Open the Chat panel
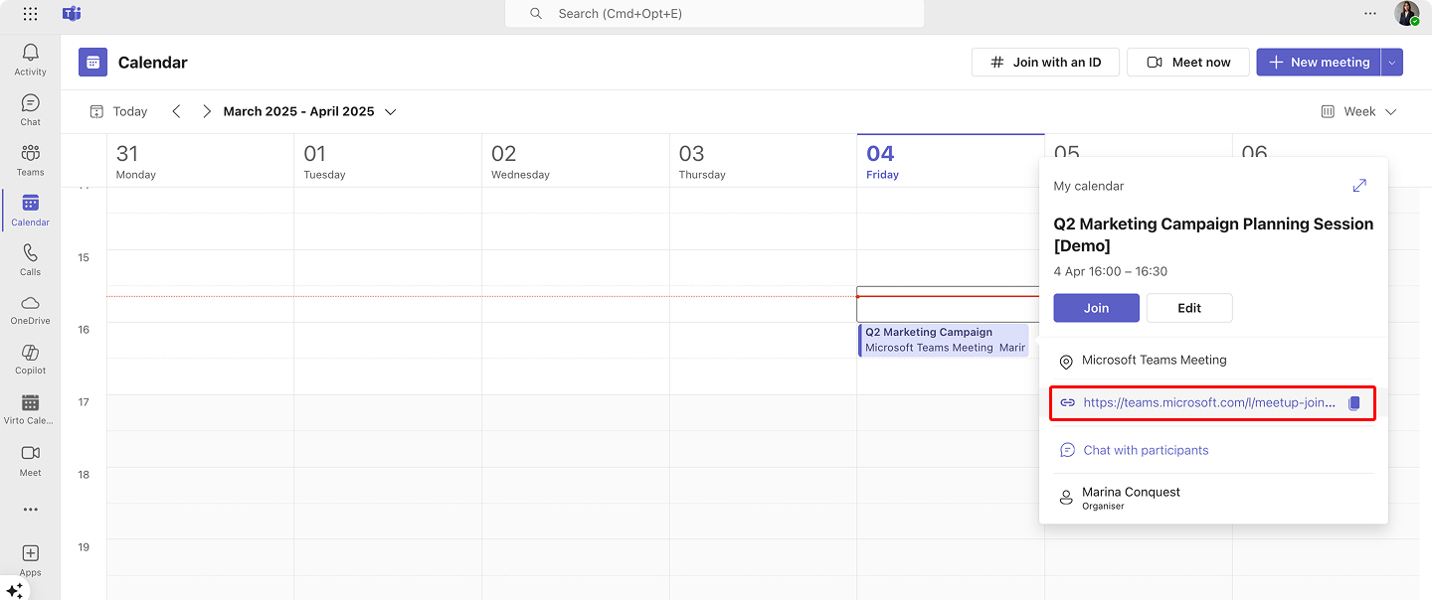 30,107
